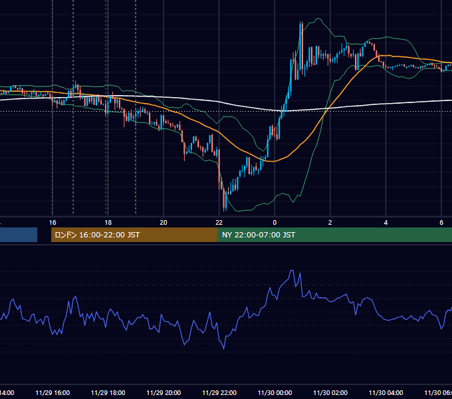Image resolution: width=452 pixels, height=399 pixels.
Task: Click the 2 hour axis label
Action: pos(330,223)
